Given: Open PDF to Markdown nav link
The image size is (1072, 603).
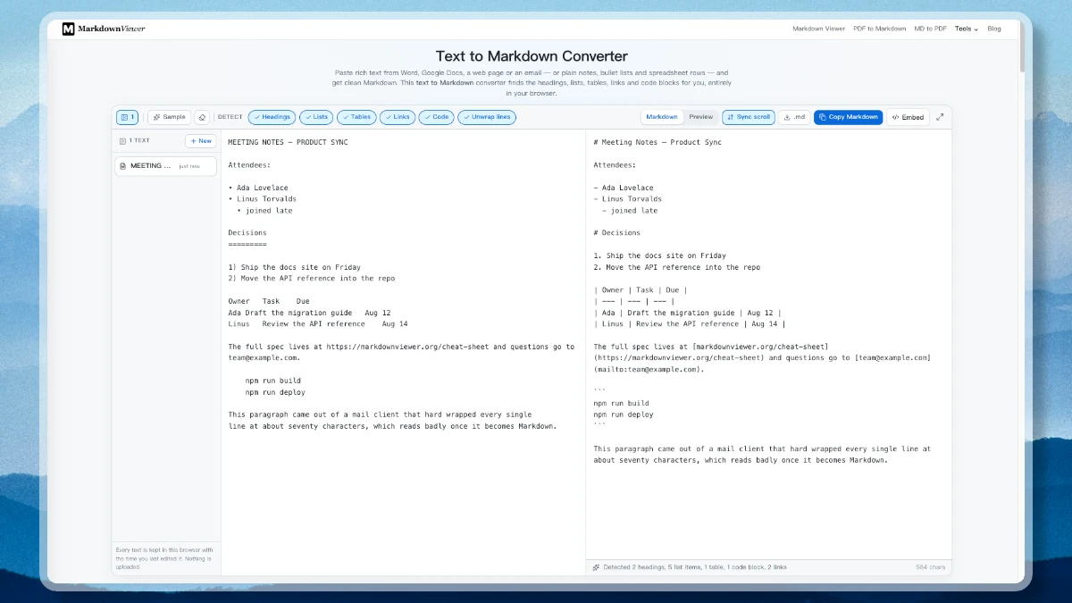Looking at the screenshot, I should (x=879, y=29).
